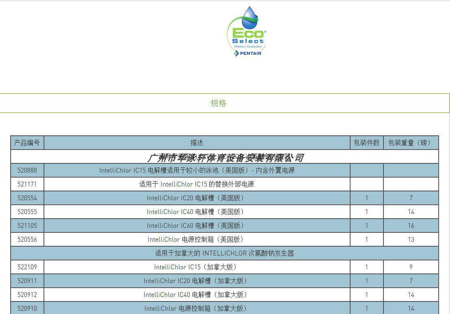The height and width of the screenshot is (314, 450).
Task: Click weight value 14 in 520910 row
Action: click(x=411, y=308)
